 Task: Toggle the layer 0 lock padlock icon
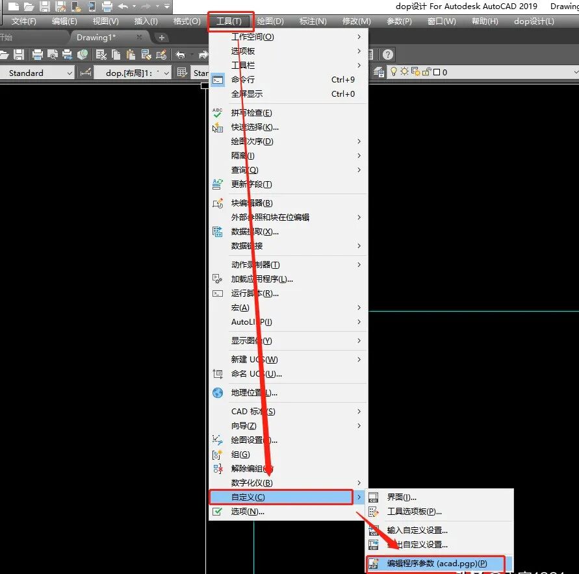coord(426,72)
